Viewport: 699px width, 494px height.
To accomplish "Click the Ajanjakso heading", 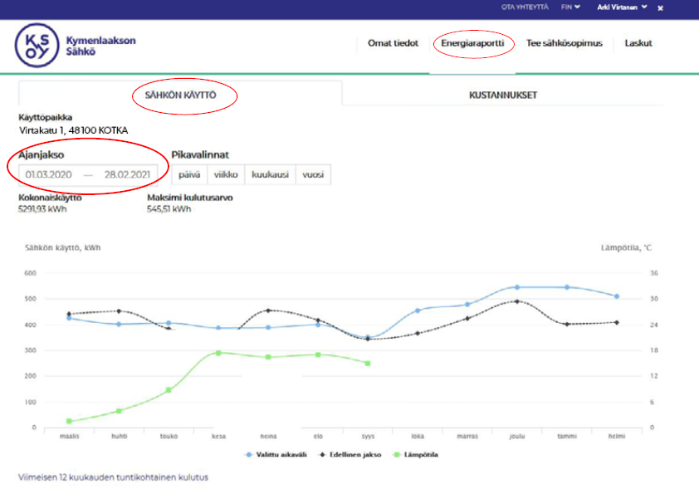I will tap(41, 155).
